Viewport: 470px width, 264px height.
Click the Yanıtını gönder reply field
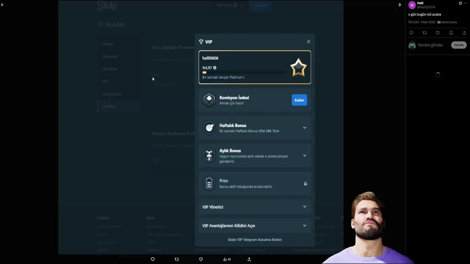click(x=430, y=45)
